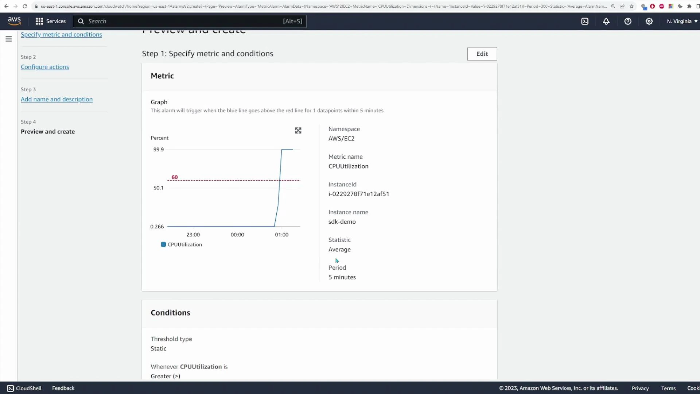The image size is (700, 394).
Task: Go to Add name and description
Action: click(57, 99)
